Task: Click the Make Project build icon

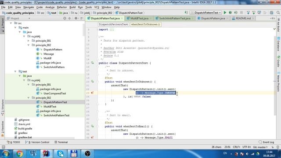Action: click(x=186, y=13)
